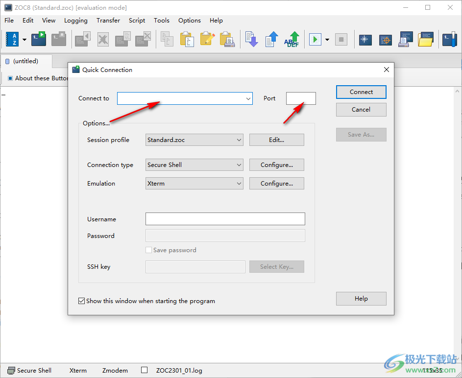The width and height of the screenshot is (462, 378).
Task: Open the Logging menu
Action: point(76,20)
